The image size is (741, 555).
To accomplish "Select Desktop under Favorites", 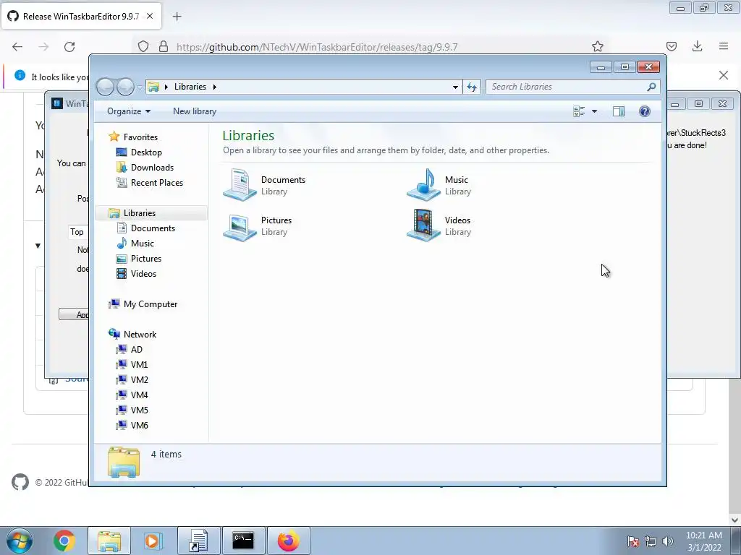I will coord(146,152).
